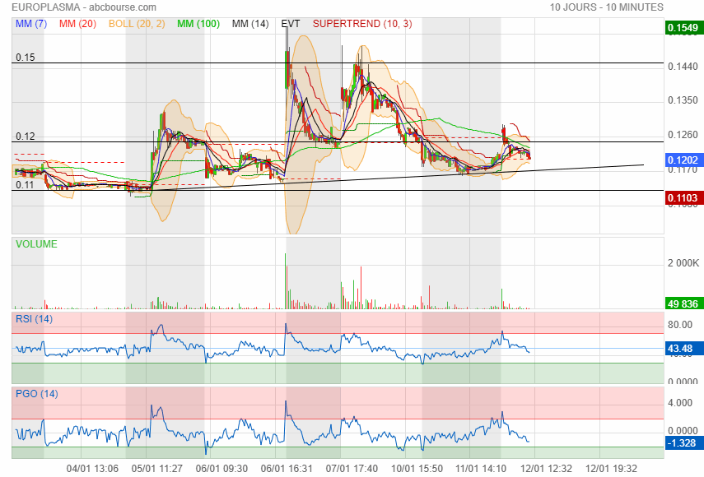The height and width of the screenshot is (477, 704).
Task: Toggle the MM (20) moving average legend
Action: point(79,24)
